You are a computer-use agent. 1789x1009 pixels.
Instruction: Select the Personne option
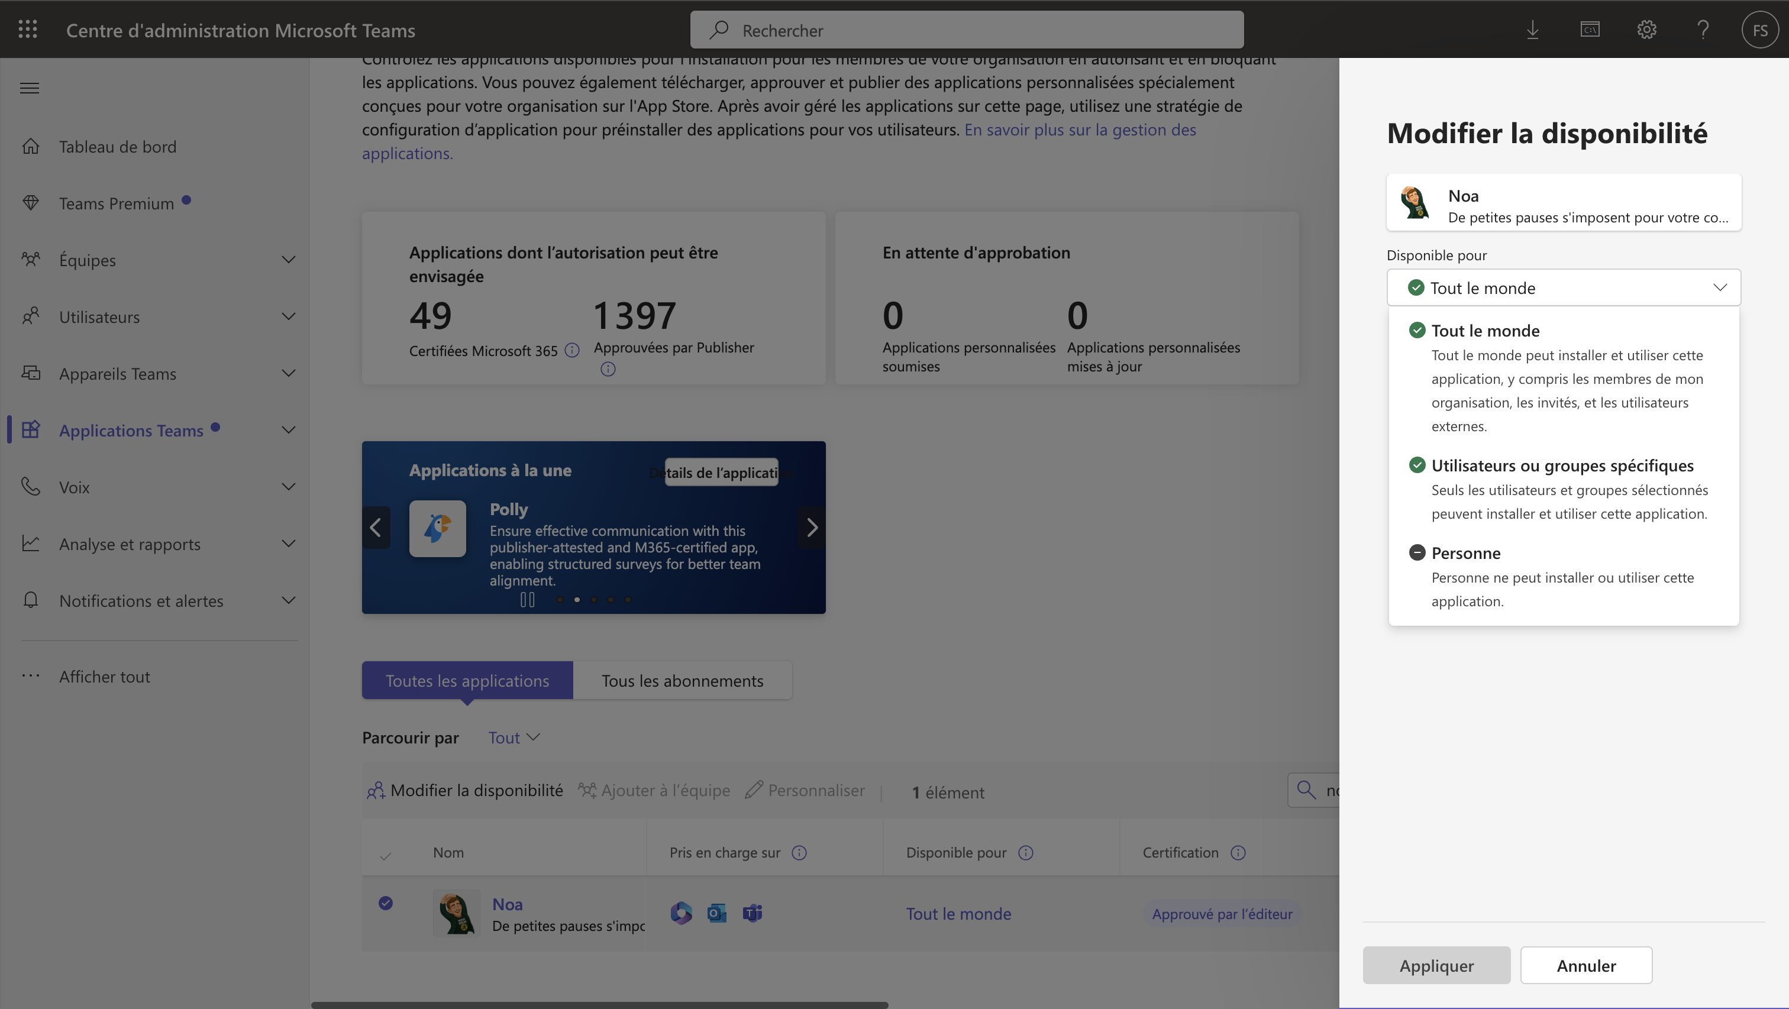click(x=1563, y=577)
